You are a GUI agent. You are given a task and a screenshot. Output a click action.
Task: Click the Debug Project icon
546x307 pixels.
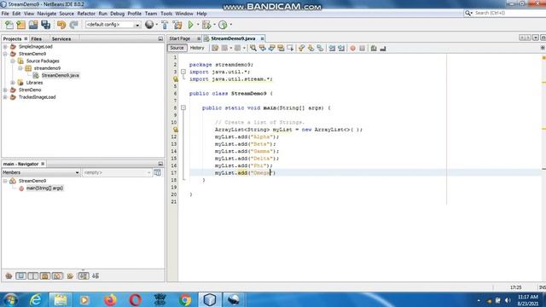coord(206,25)
